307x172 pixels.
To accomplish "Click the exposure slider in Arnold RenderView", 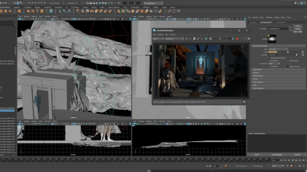I will pyautogui.click(x=220, y=39).
